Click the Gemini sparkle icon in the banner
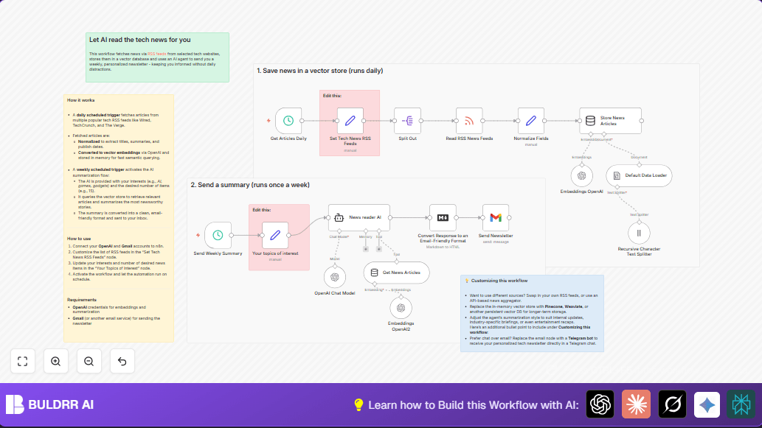762x428 pixels. pyautogui.click(x=707, y=404)
